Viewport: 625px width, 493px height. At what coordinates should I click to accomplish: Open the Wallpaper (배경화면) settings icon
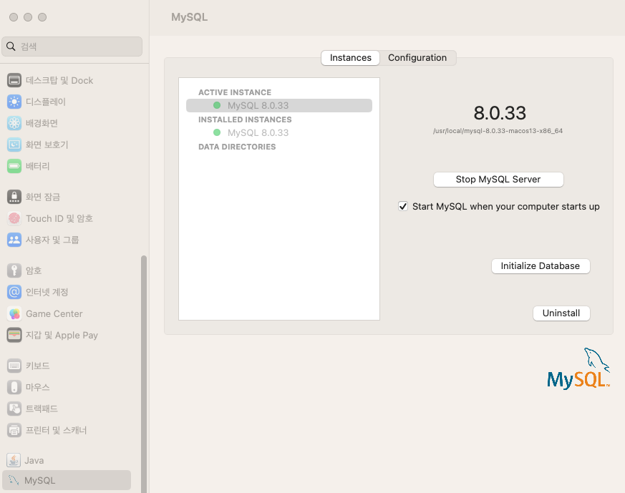tap(14, 124)
